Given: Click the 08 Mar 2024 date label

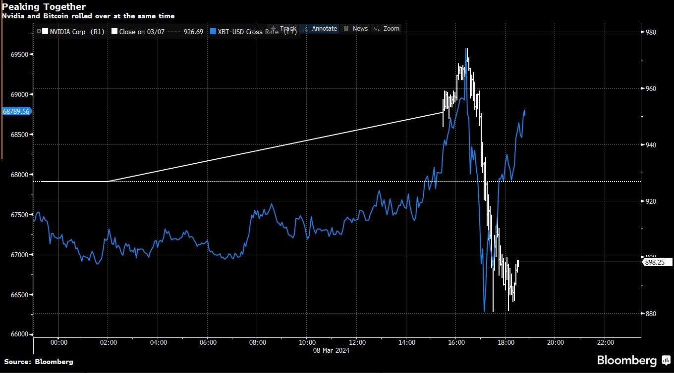Looking at the screenshot, I should [332, 350].
